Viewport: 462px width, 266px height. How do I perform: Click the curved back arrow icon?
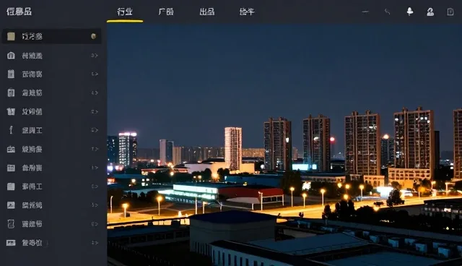[x=388, y=12]
